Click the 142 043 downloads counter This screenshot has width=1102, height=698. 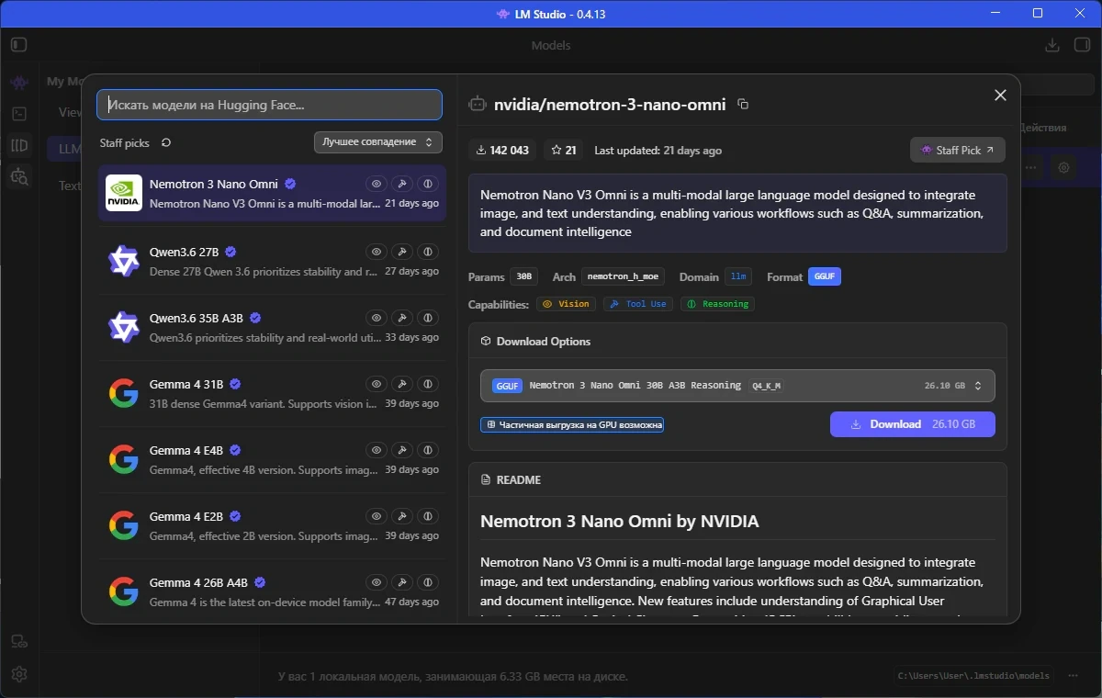(502, 150)
